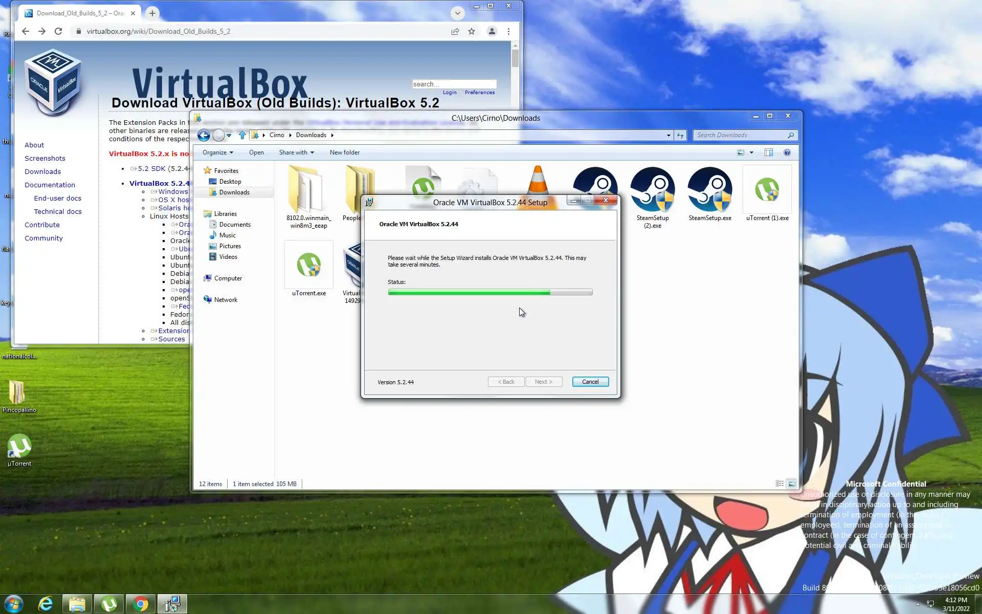Select Downloads in the Favorites pane
Image resolution: width=982 pixels, height=614 pixels.
[234, 192]
